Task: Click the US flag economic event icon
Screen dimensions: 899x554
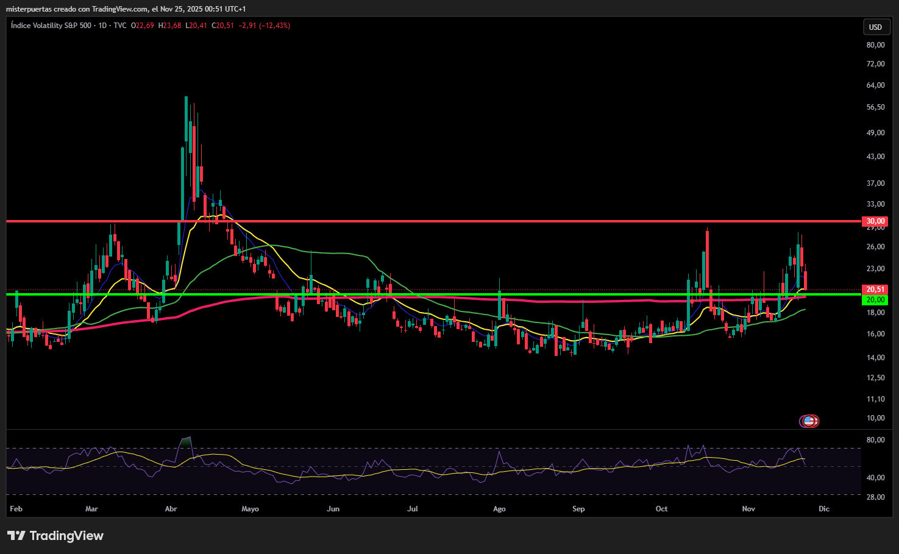Action: pos(809,421)
